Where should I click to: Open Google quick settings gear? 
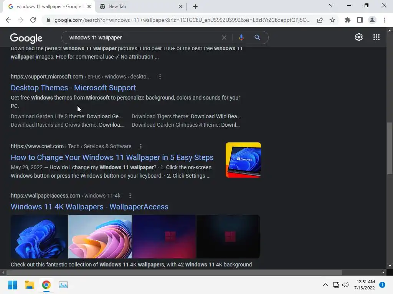point(359,37)
